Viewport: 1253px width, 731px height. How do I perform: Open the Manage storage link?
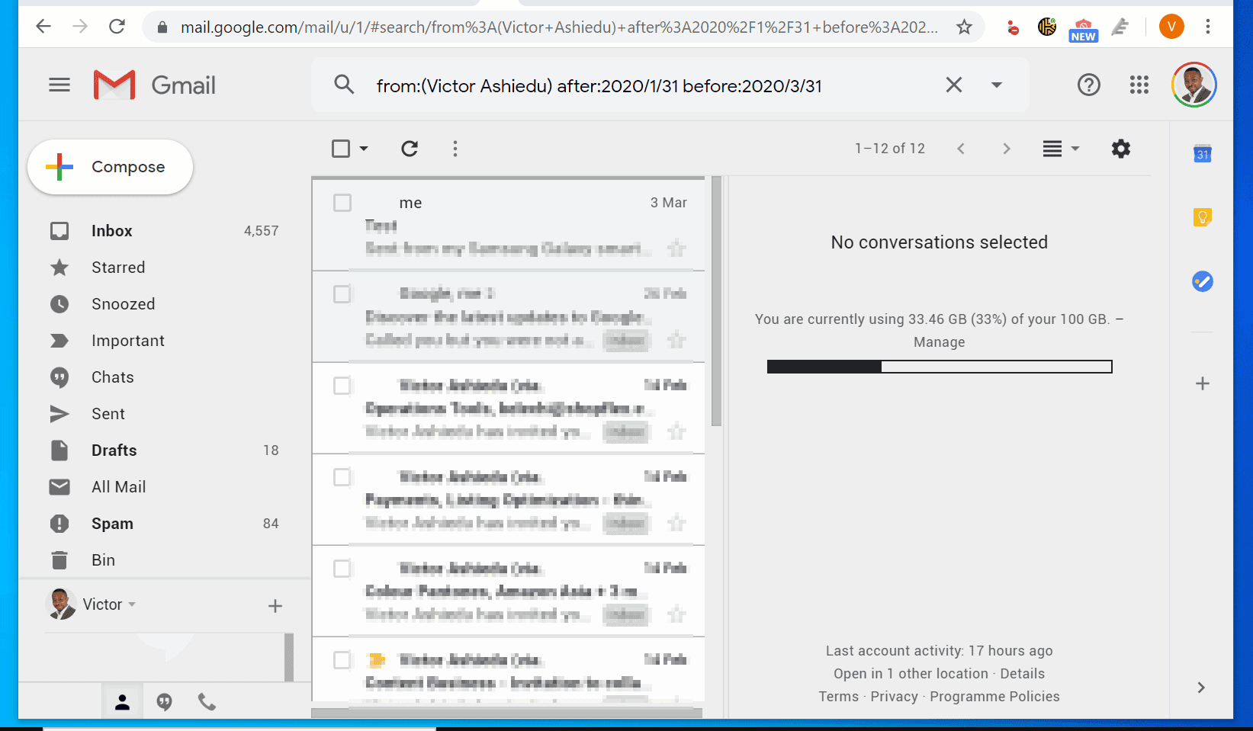(x=939, y=341)
